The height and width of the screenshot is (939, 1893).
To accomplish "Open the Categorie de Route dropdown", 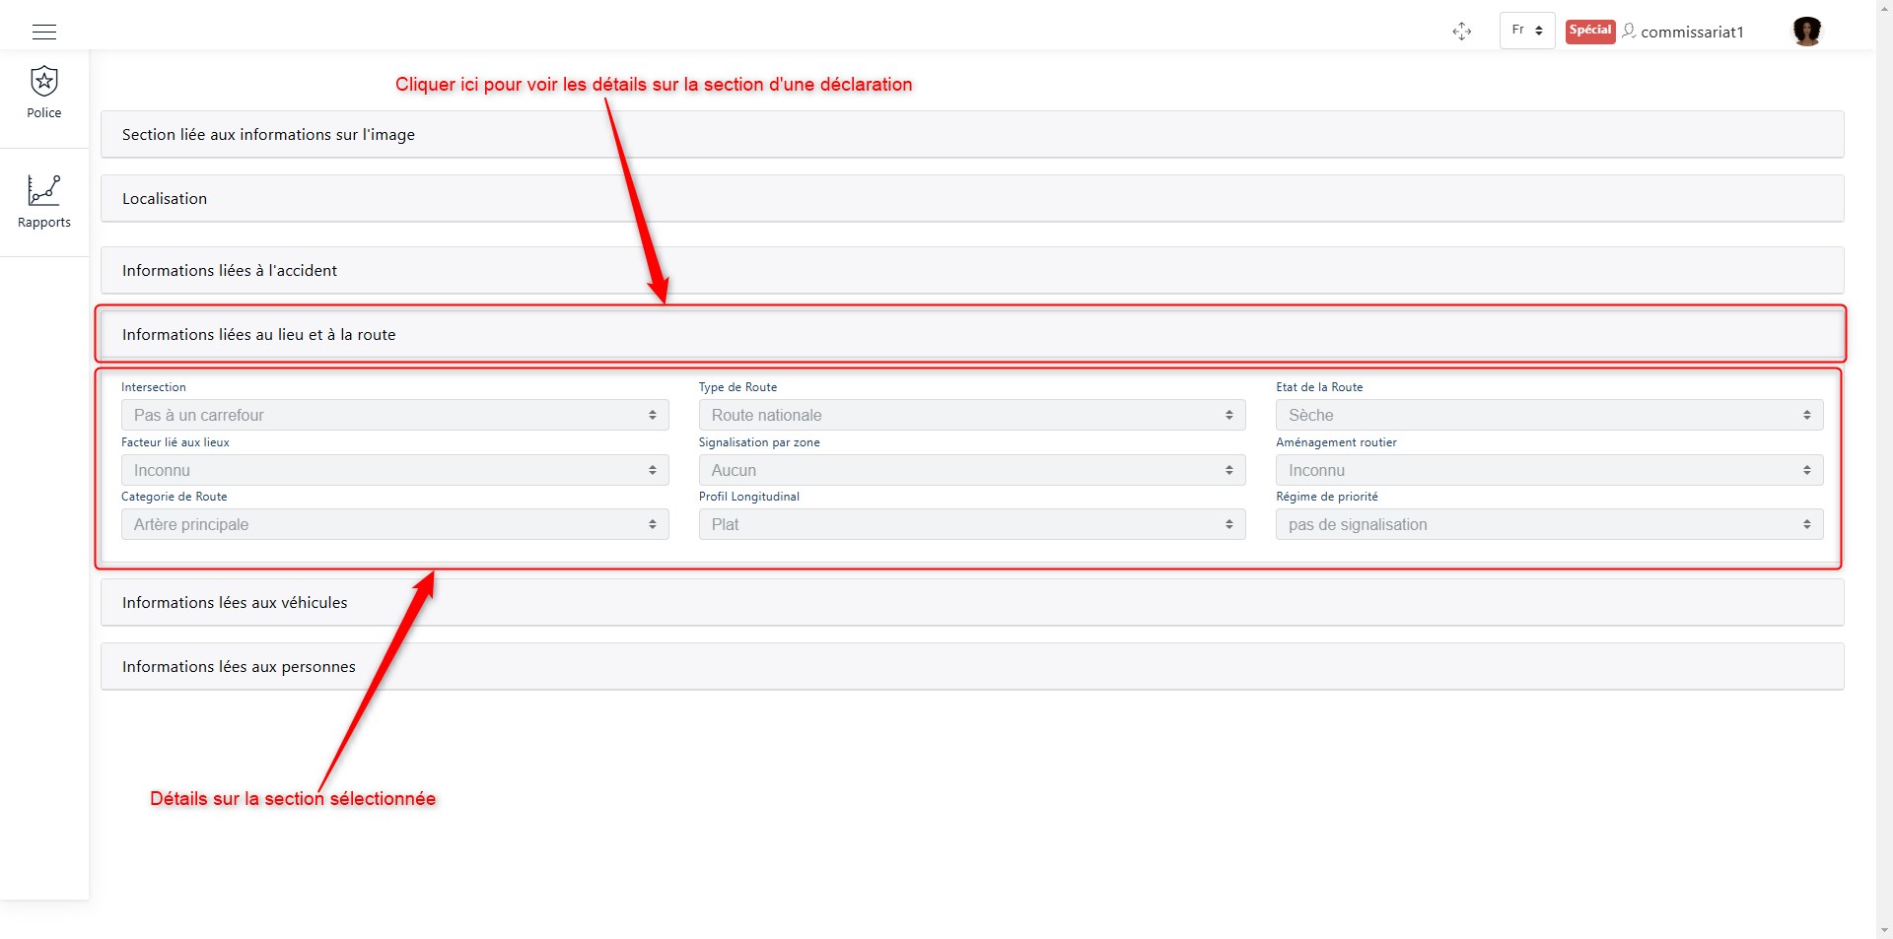I will [x=395, y=524].
